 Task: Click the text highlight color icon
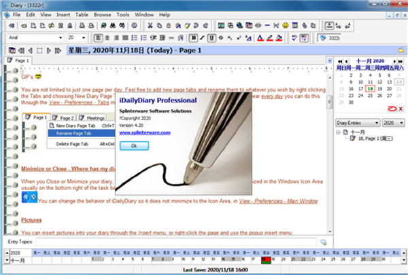pos(269,37)
